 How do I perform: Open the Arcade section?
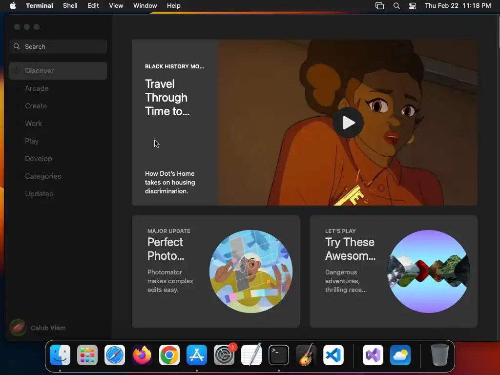click(x=58, y=88)
